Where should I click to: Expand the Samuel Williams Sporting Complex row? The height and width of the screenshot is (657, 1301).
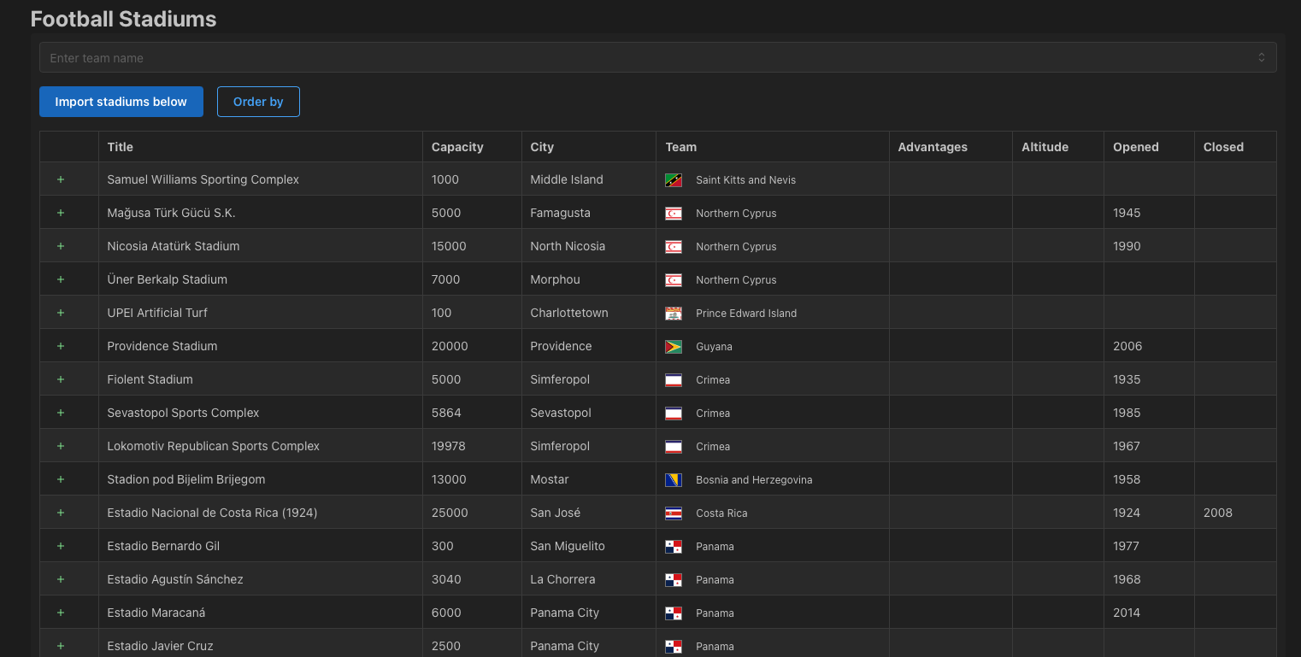pyautogui.click(x=61, y=179)
